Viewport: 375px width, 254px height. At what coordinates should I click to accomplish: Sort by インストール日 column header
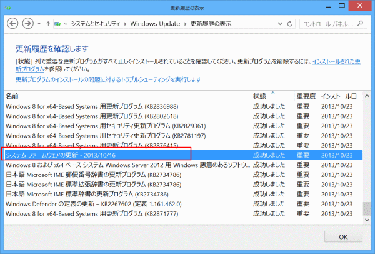click(339, 96)
